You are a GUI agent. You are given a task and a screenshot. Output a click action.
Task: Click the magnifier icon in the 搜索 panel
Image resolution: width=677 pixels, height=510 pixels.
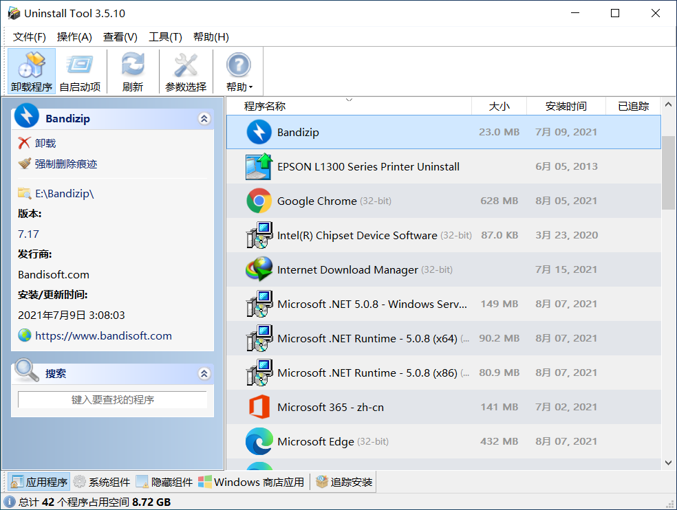[27, 370]
